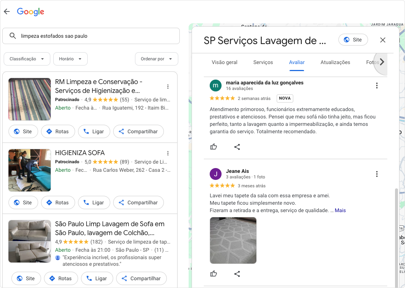Like maria aparecida's review with thumbs up
The width and height of the screenshot is (405, 288).
tap(213, 147)
